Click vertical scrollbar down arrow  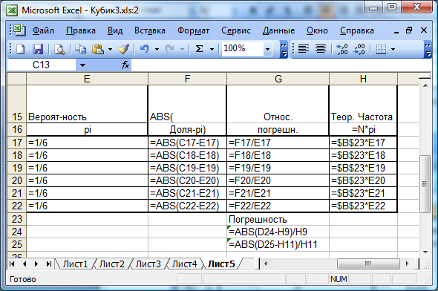tap(425, 252)
